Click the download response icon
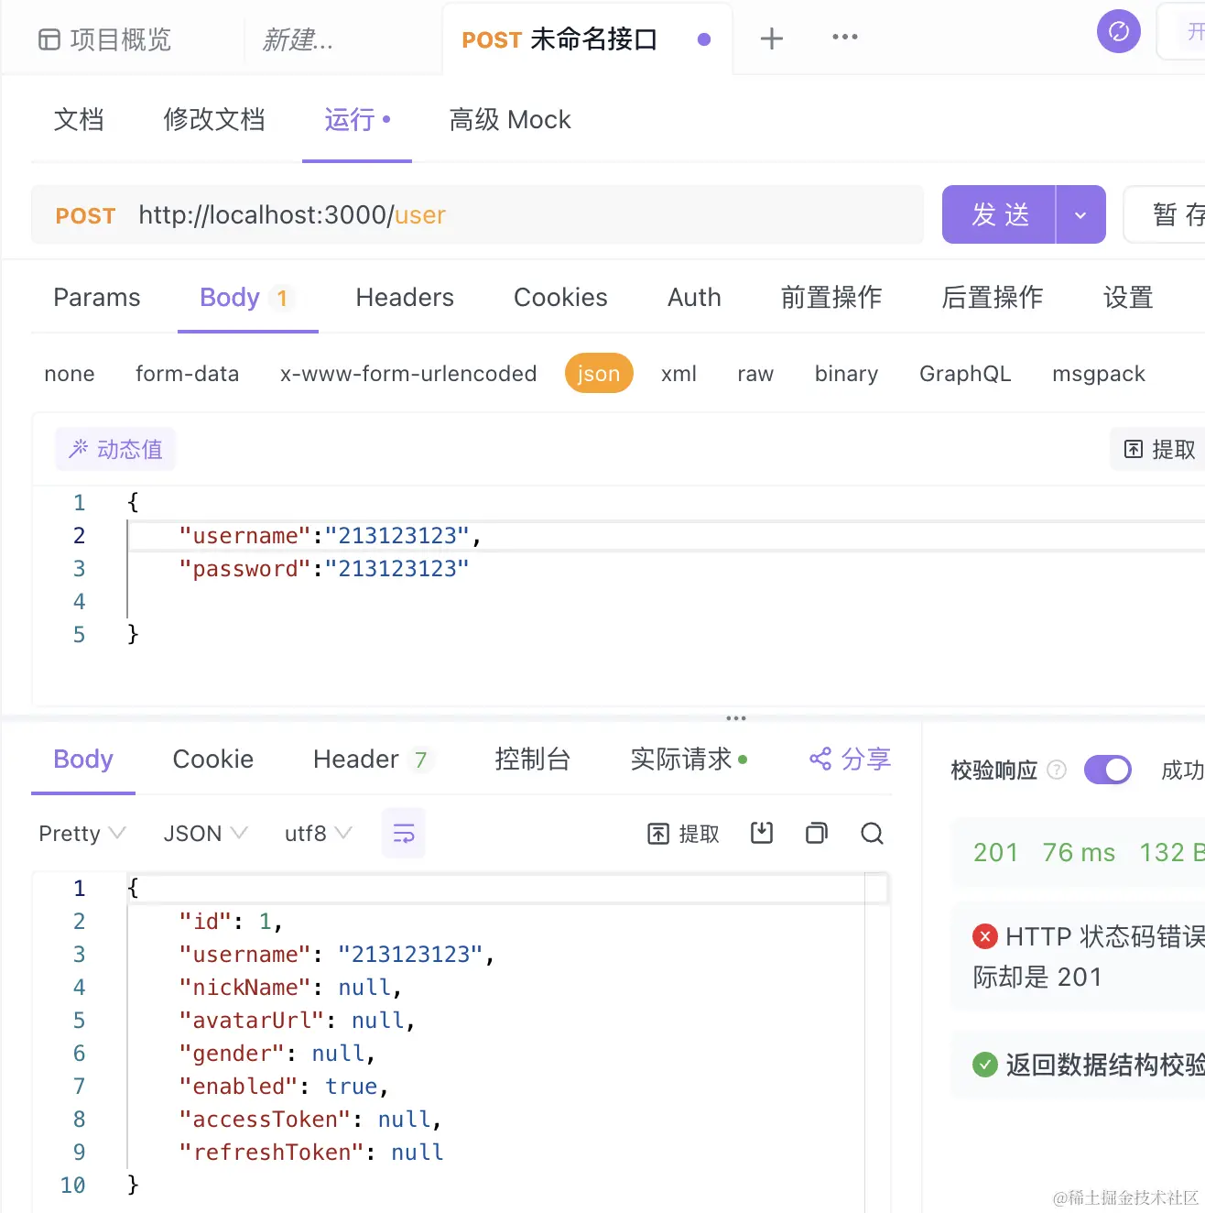The height and width of the screenshot is (1213, 1205). click(x=762, y=833)
